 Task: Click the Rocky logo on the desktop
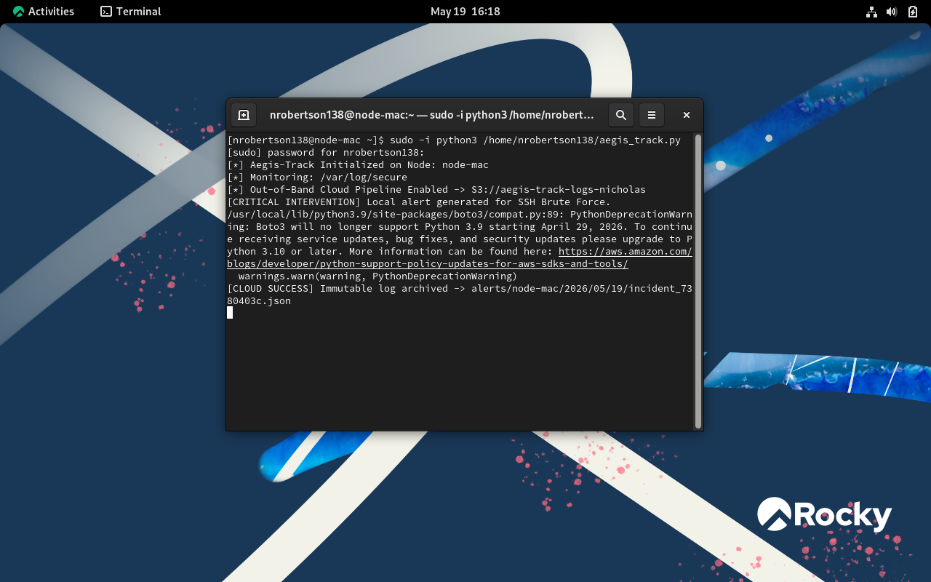[824, 515]
